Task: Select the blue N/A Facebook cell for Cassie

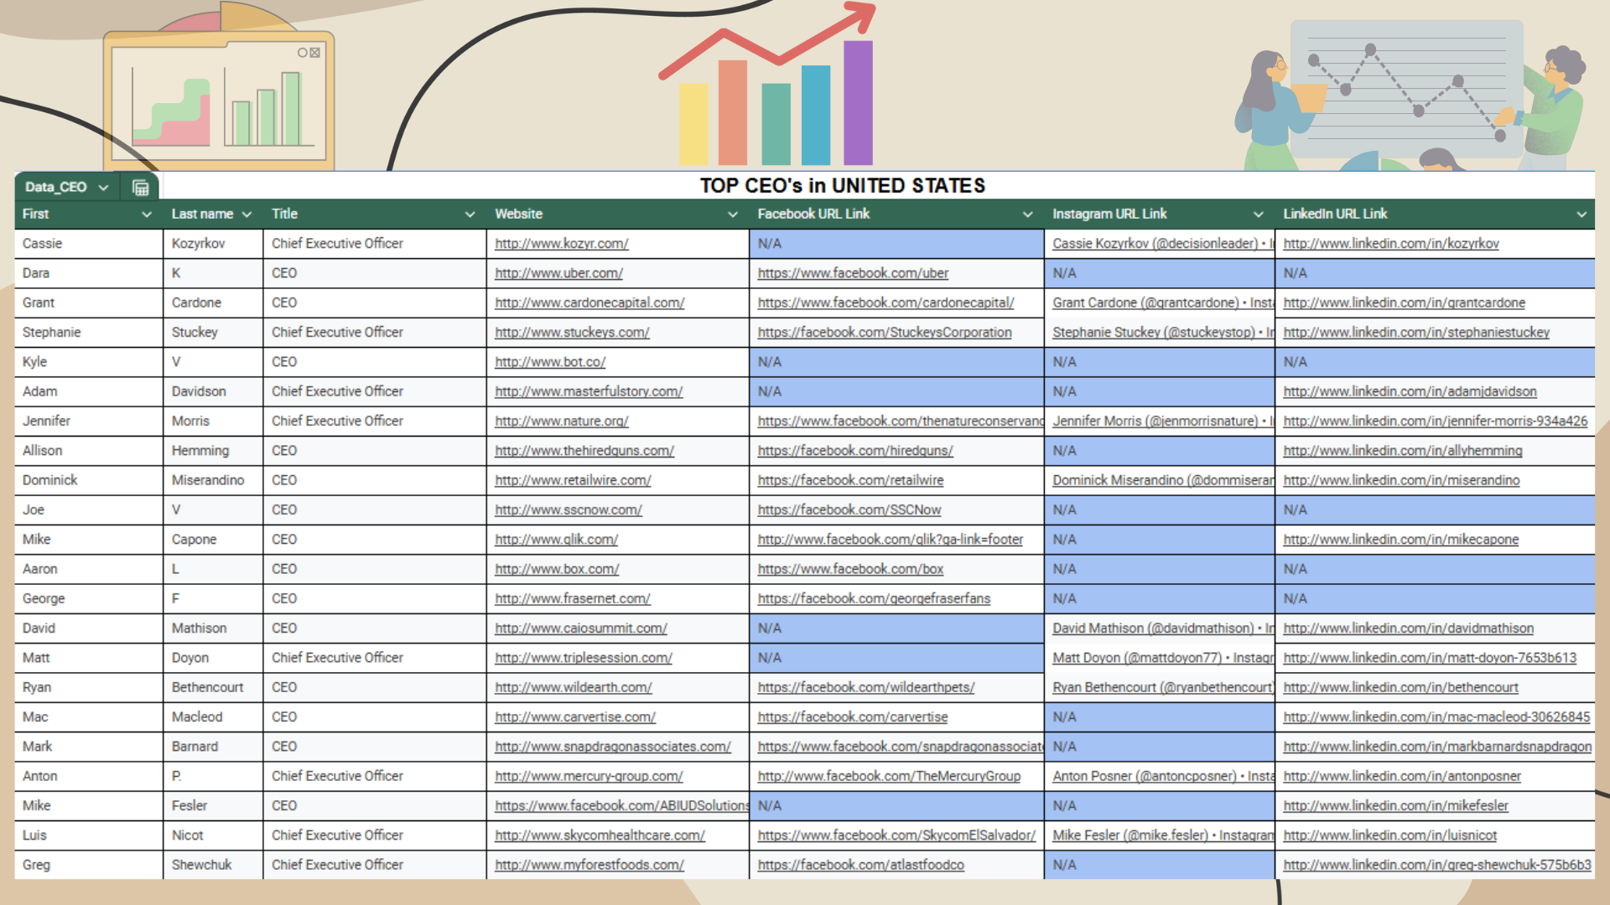Action: pyautogui.click(x=896, y=244)
